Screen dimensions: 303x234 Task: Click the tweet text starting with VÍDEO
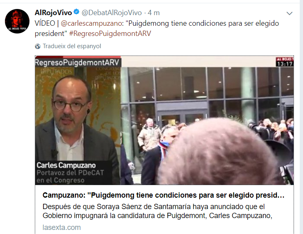[x=157, y=28]
